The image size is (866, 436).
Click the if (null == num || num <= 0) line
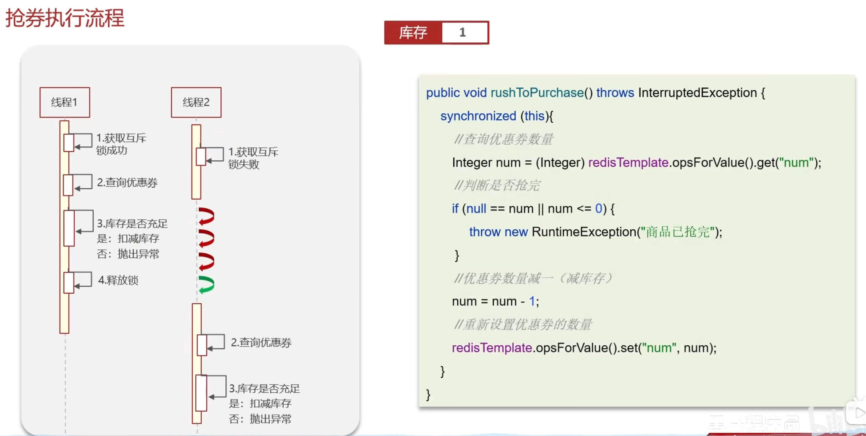point(533,208)
